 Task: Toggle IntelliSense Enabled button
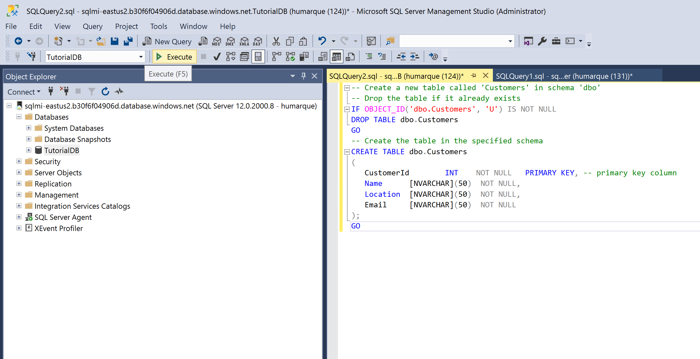coord(258,57)
